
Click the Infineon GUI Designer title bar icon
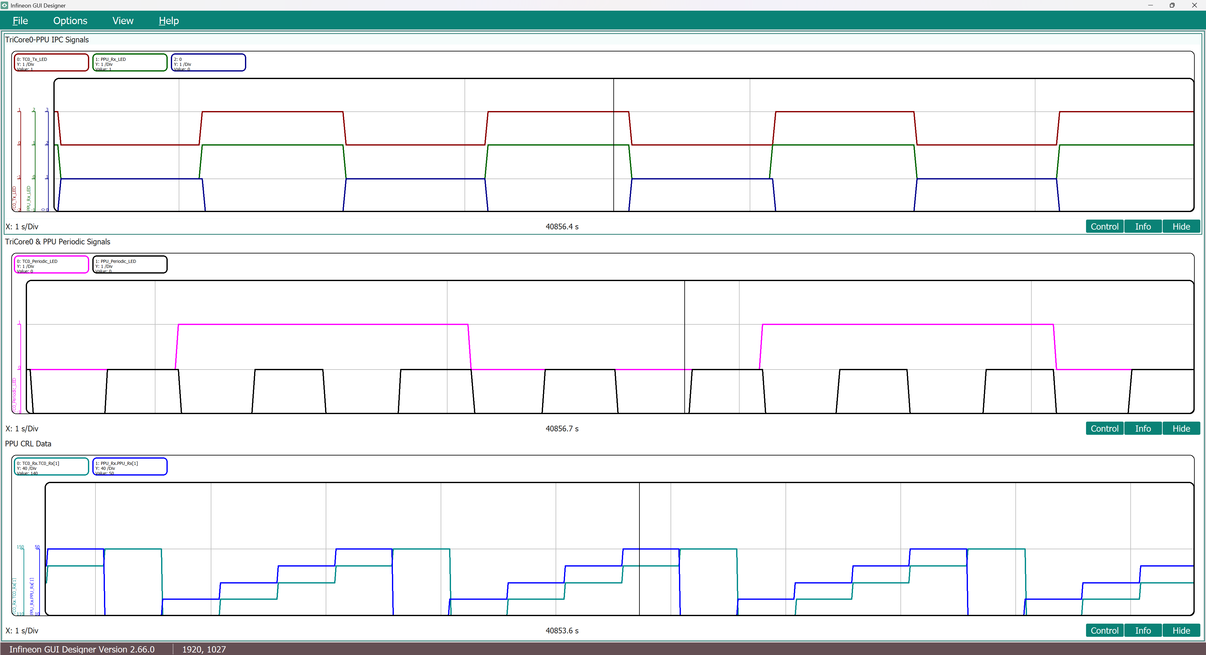pos(5,5)
